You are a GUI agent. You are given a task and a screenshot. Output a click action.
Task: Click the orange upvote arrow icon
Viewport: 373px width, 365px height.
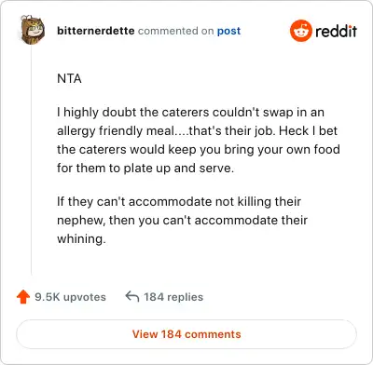pos(23,297)
